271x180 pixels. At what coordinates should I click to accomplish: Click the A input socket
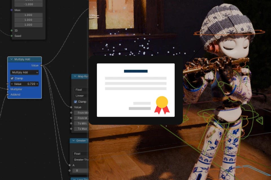[70, 165]
